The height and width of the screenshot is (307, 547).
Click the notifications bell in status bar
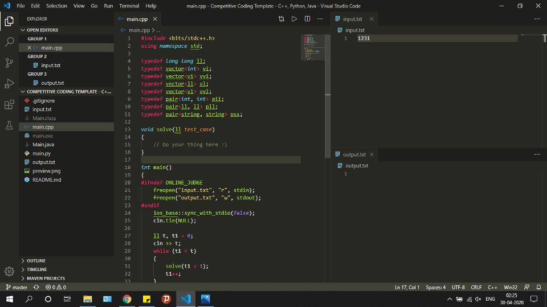pos(538,287)
